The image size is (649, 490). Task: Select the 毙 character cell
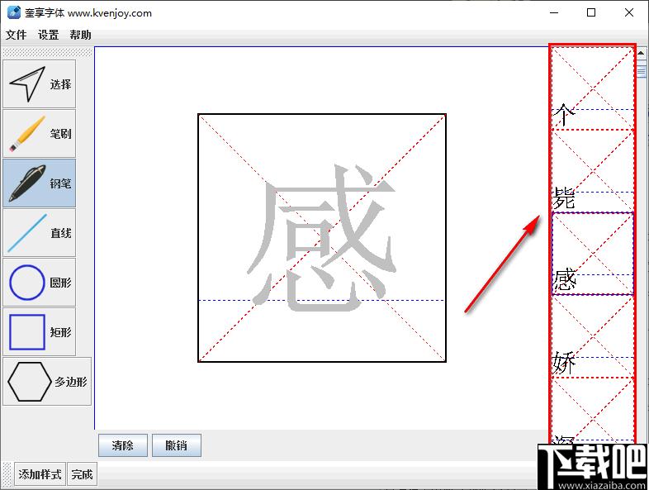tap(593, 171)
